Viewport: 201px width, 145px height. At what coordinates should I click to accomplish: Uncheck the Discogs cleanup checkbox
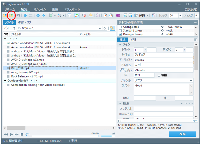point(120,34)
